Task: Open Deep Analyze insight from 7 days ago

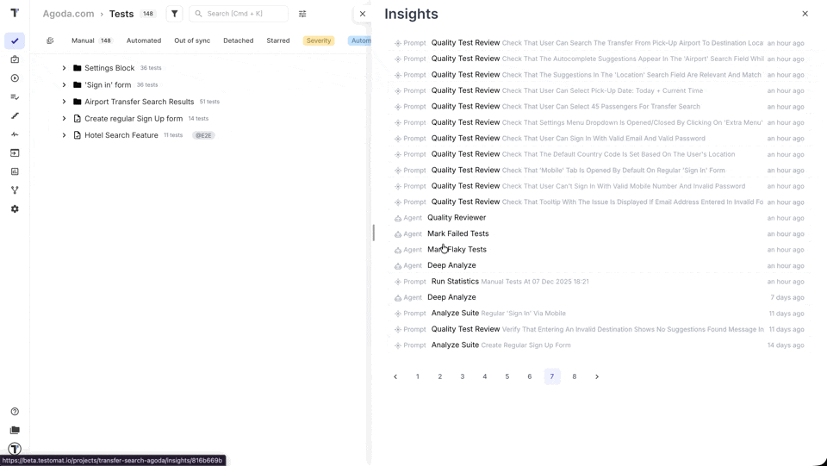Action: point(600,297)
